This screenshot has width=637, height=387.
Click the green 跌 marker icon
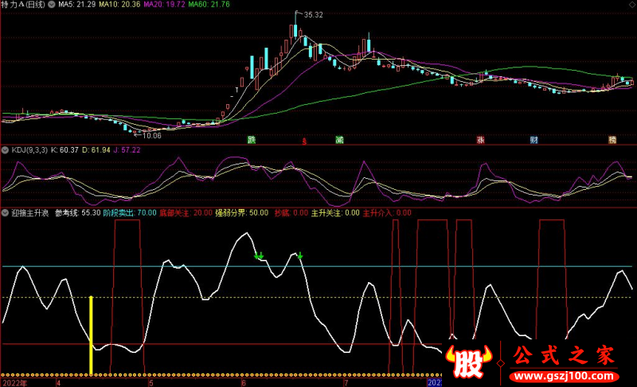pyautogui.click(x=252, y=140)
